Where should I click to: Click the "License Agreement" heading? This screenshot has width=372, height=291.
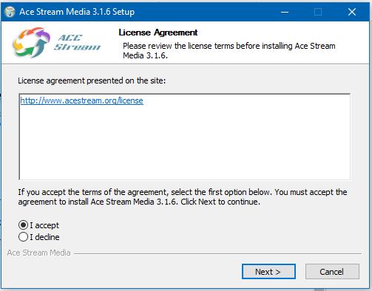coord(158,32)
